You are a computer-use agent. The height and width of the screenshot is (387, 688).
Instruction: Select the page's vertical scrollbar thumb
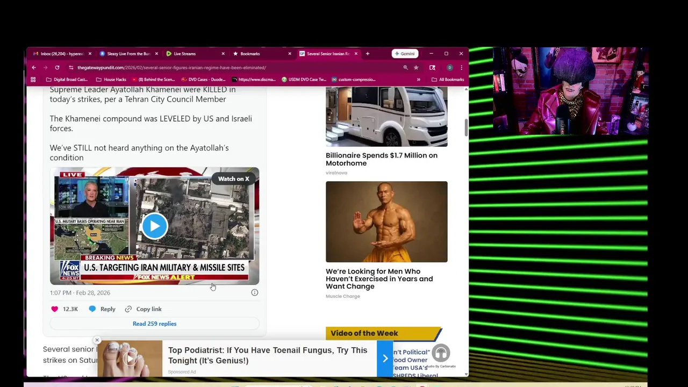[x=465, y=127]
